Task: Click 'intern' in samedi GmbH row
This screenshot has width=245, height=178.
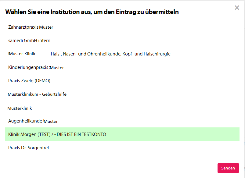Action: (45, 41)
